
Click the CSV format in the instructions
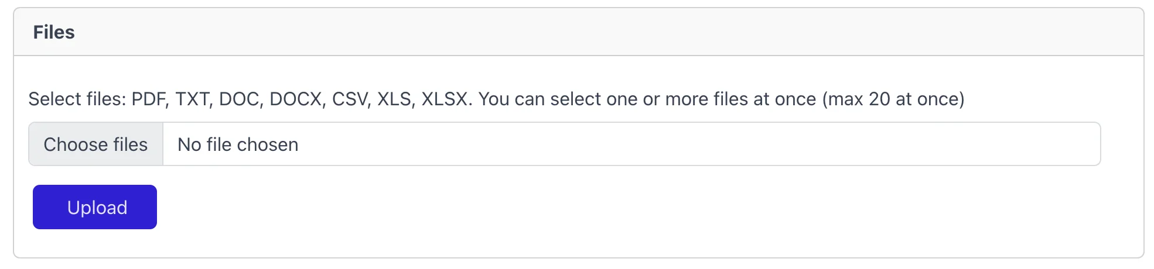[350, 99]
